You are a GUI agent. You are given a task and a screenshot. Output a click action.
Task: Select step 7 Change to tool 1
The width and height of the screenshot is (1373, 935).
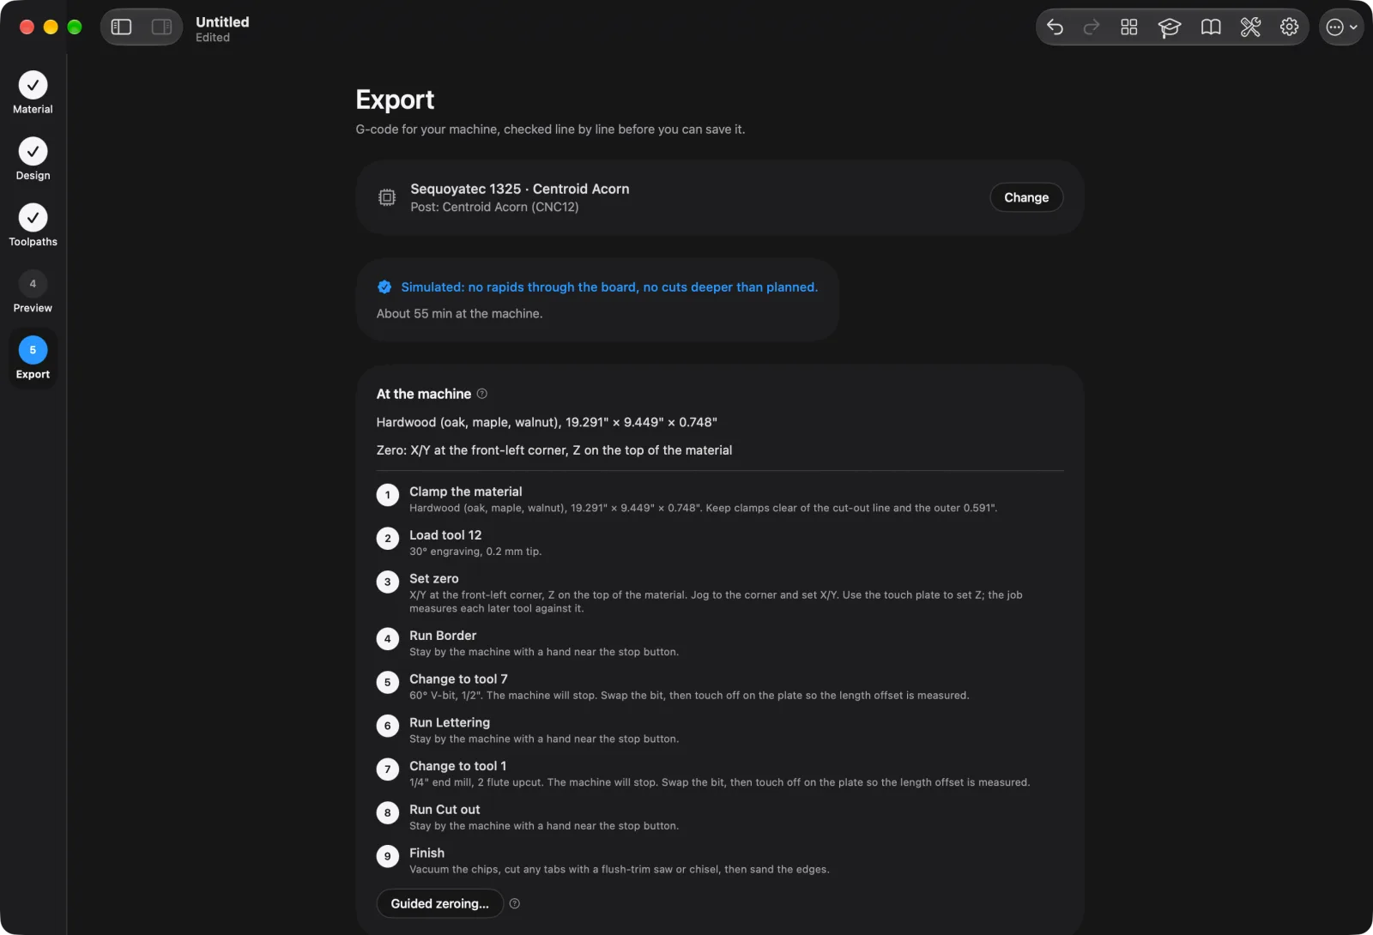point(719,773)
